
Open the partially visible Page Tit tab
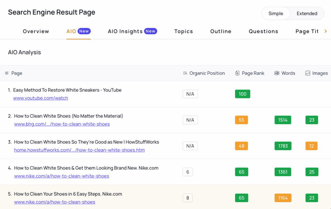point(307,31)
